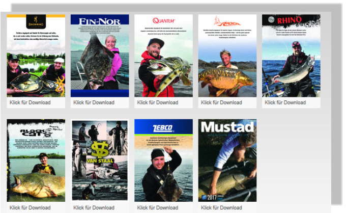Click 'Klick für Download' under Rhino
The width and height of the screenshot is (346, 213).
point(285,102)
